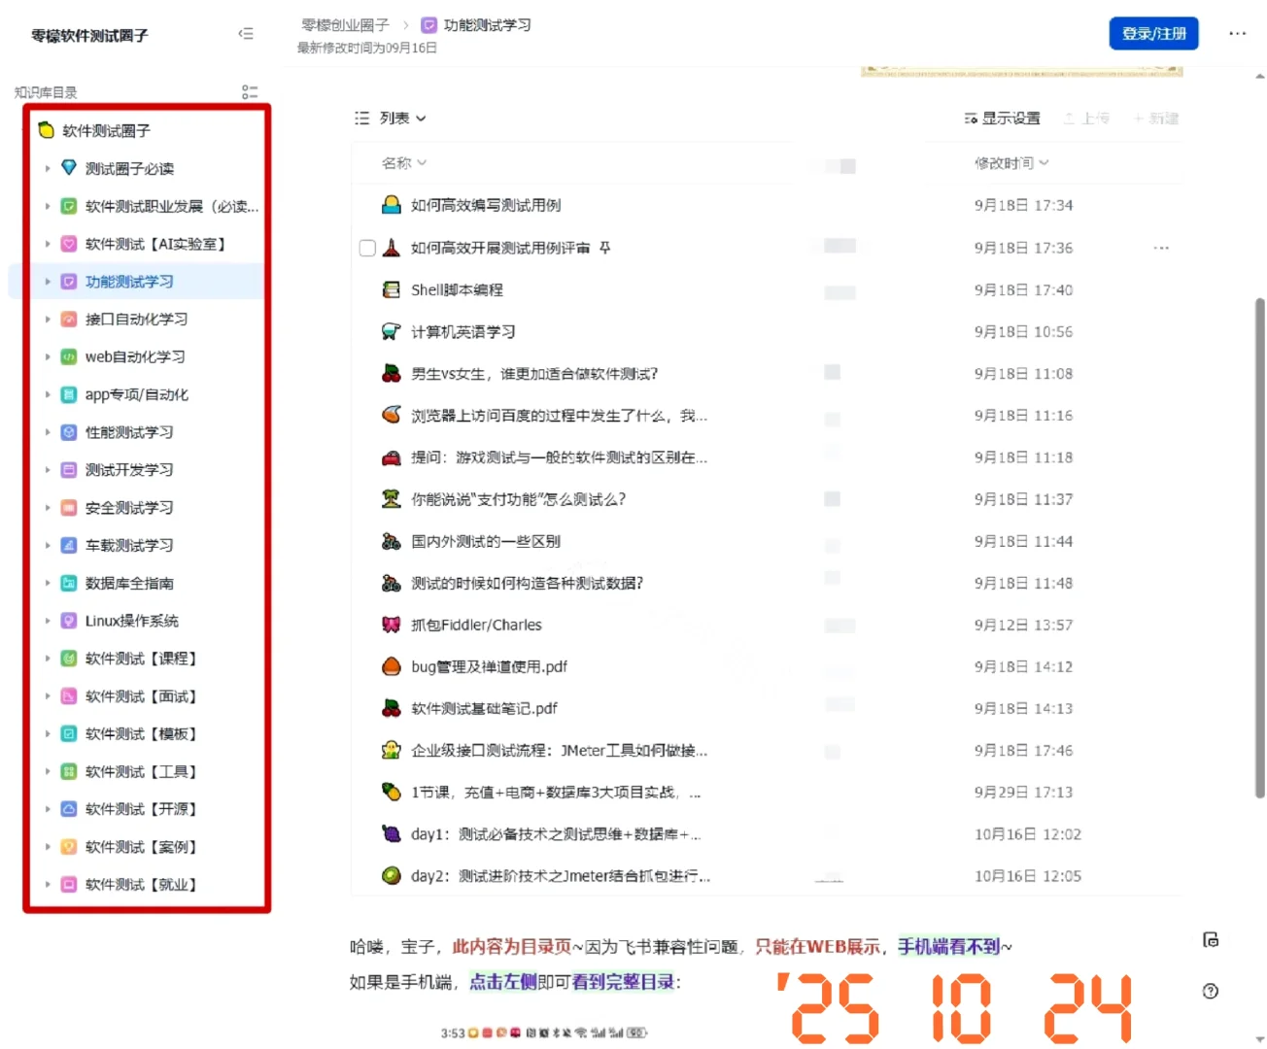Expand the 接口自动化学习 tree node
Screen dimensions: 1267x1049
[48, 319]
